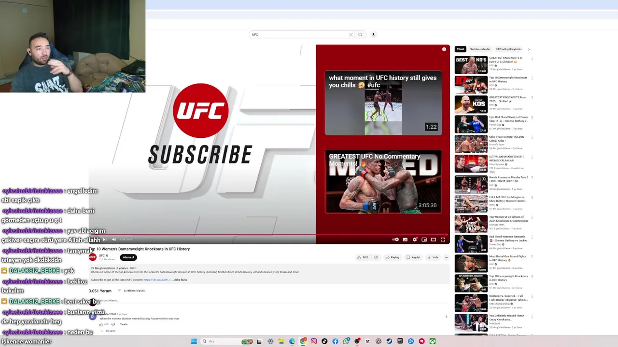Screen dimensions: 618x347
Task: Click the UFC SUBSCRIBE logo on the end screen
Action: click(x=200, y=124)
